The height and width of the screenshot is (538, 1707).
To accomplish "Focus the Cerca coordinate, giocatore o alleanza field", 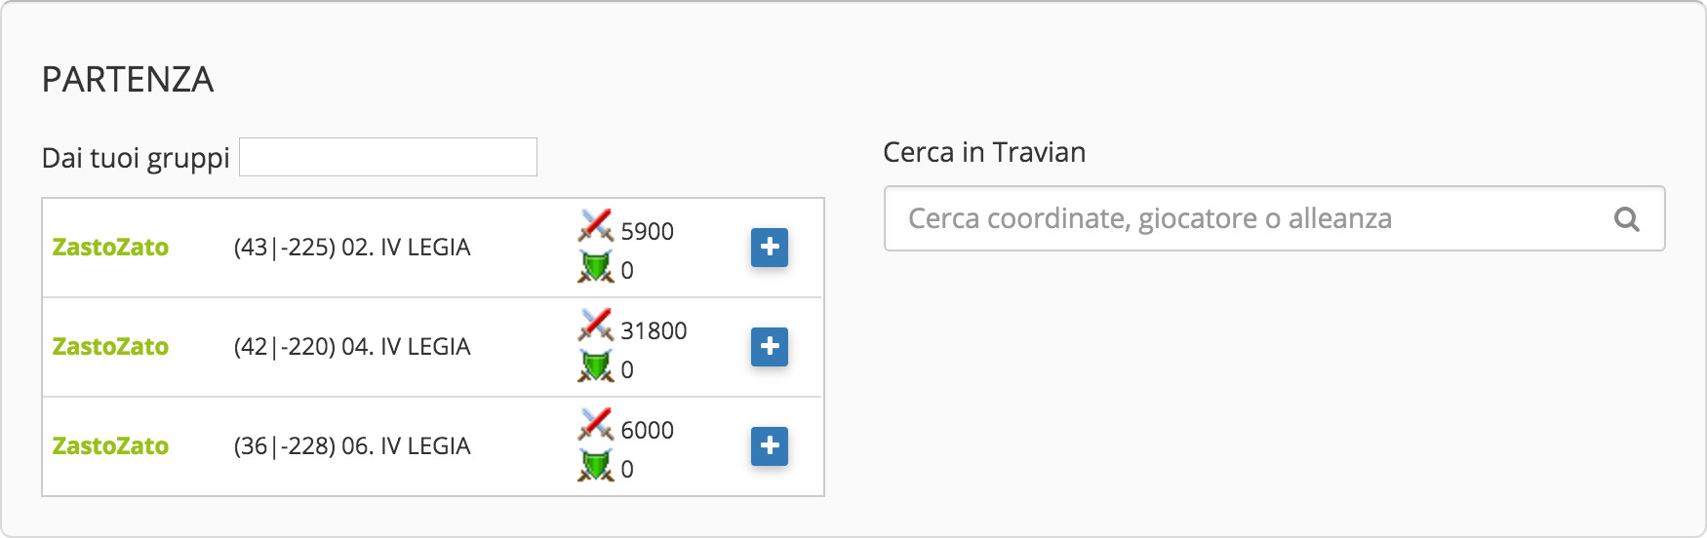I will 1274,218.
